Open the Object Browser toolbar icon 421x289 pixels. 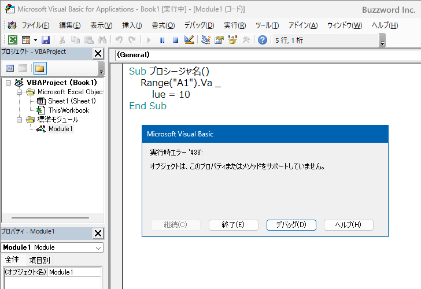coord(232,40)
